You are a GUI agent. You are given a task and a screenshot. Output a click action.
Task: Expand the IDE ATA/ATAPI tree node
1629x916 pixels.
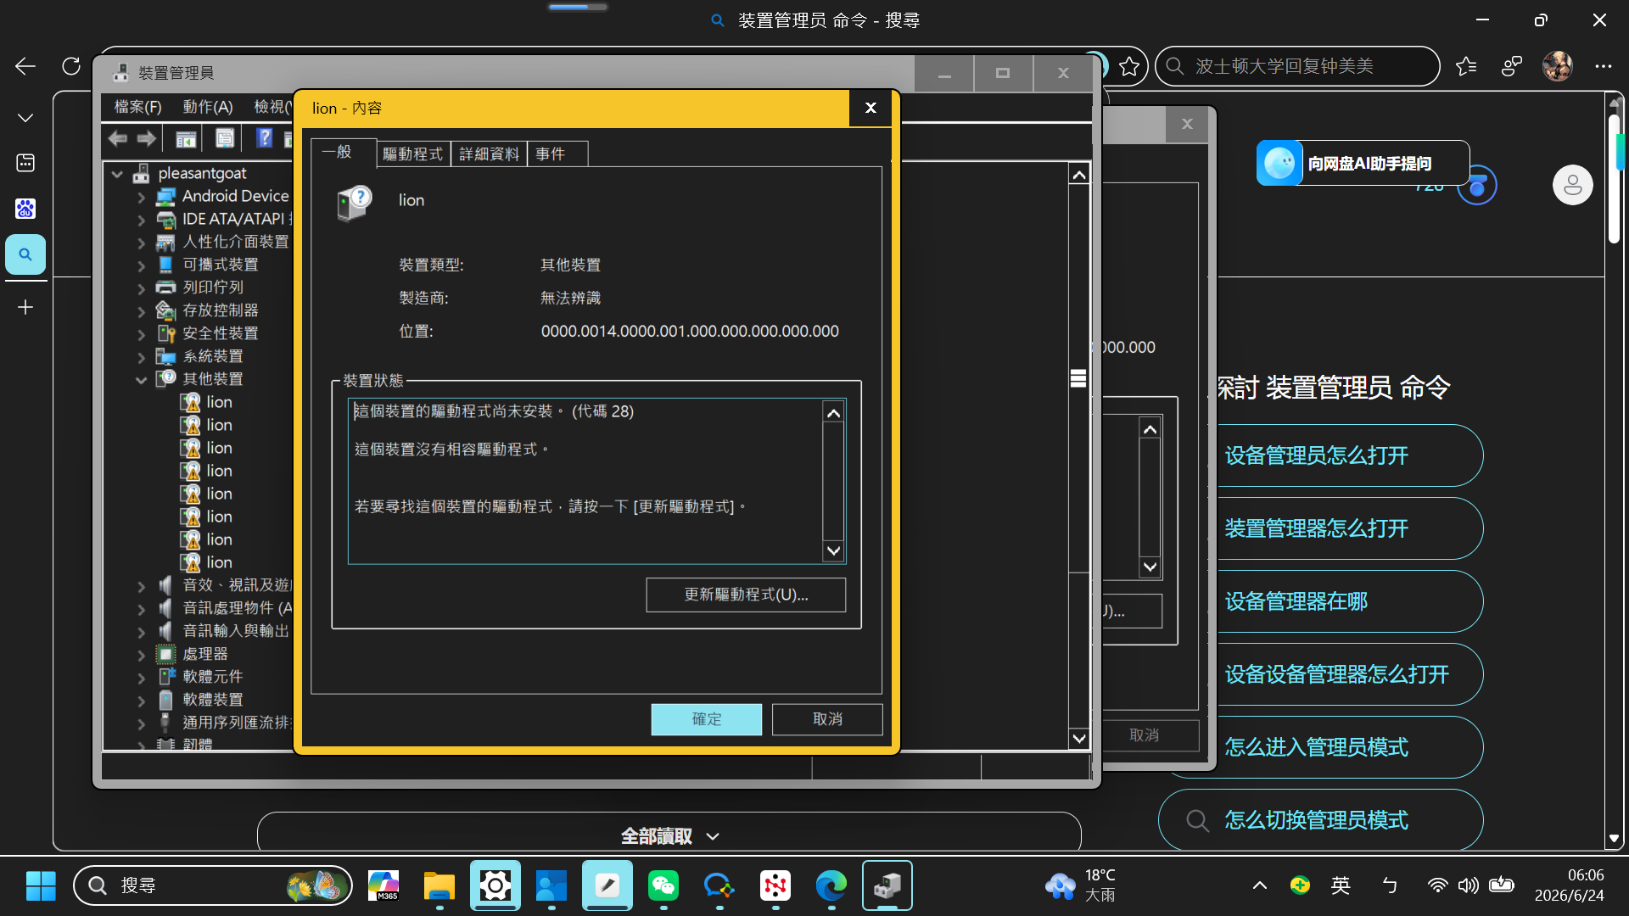click(141, 220)
